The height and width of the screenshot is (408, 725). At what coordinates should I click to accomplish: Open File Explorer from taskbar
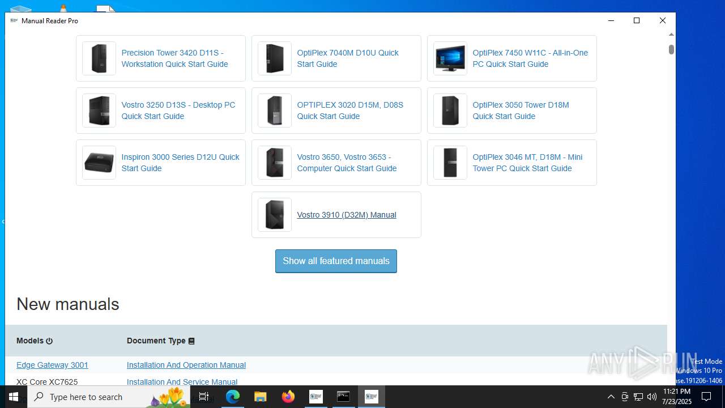click(260, 397)
